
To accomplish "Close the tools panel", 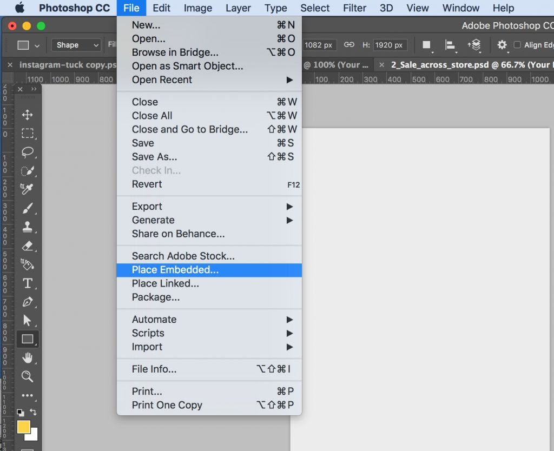I will [x=20, y=89].
